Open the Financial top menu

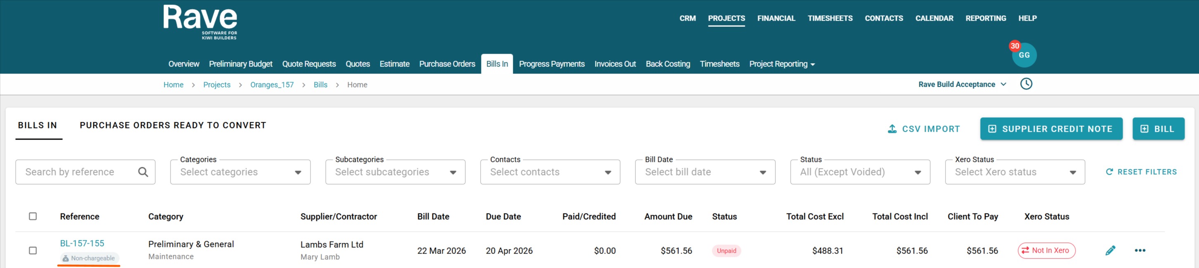point(776,19)
